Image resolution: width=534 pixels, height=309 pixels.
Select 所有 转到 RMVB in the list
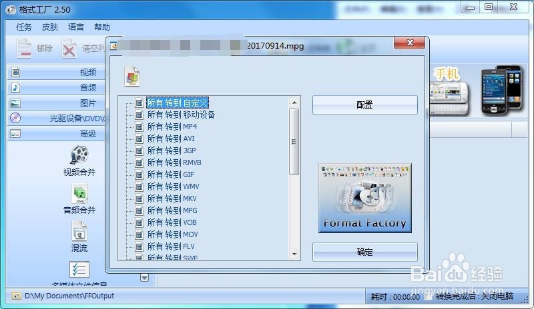(x=174, y=162)
